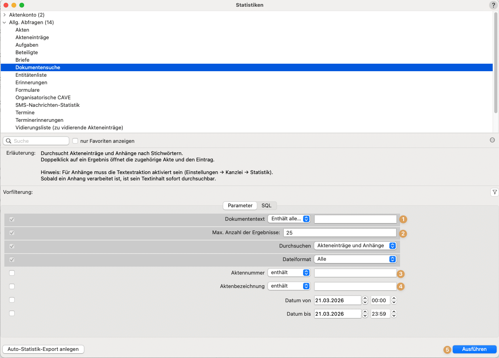Click the query list vertical scrollbar
The image size is (499, 358).
(496, 63)
